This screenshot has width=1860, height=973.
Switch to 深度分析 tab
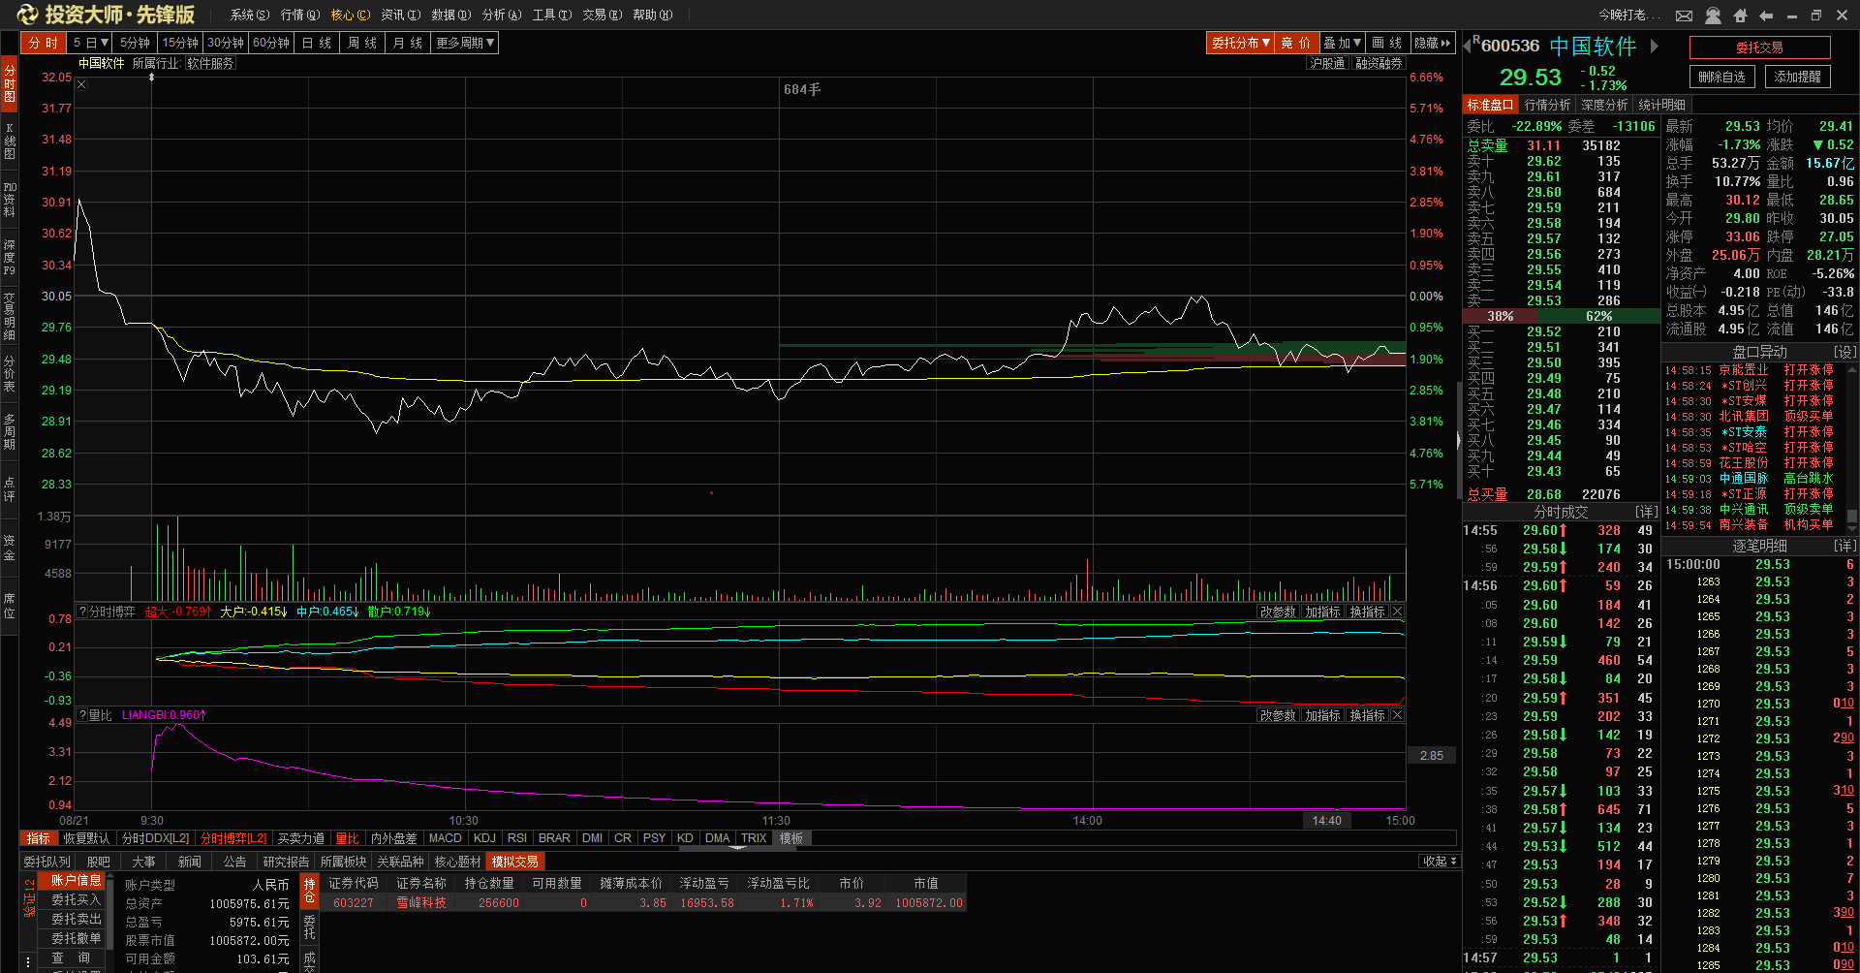pyautogui.click(x=1604, y=105)
